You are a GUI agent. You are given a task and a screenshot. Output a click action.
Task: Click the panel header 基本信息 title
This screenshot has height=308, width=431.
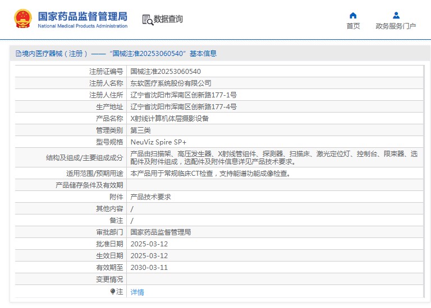click(x=116, y=54)
